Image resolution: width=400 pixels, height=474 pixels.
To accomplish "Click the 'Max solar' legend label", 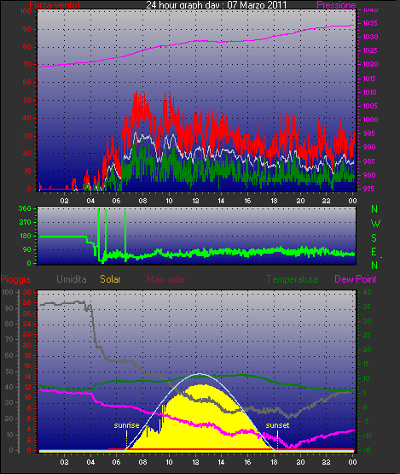I will coord(166,279).
